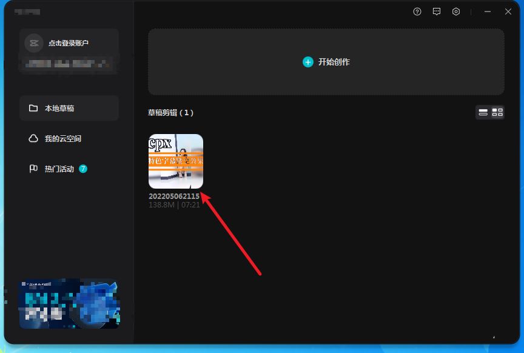The height and width of the screenshot is (353, 524).
Task: Click the flag icon for 热门活动
Action: point(33,169)
